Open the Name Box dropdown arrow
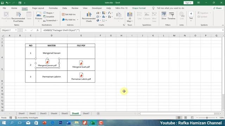 [16, 30]
